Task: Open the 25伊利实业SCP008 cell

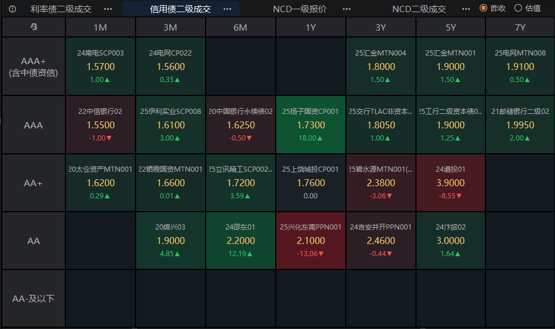Action: (170, 125)
